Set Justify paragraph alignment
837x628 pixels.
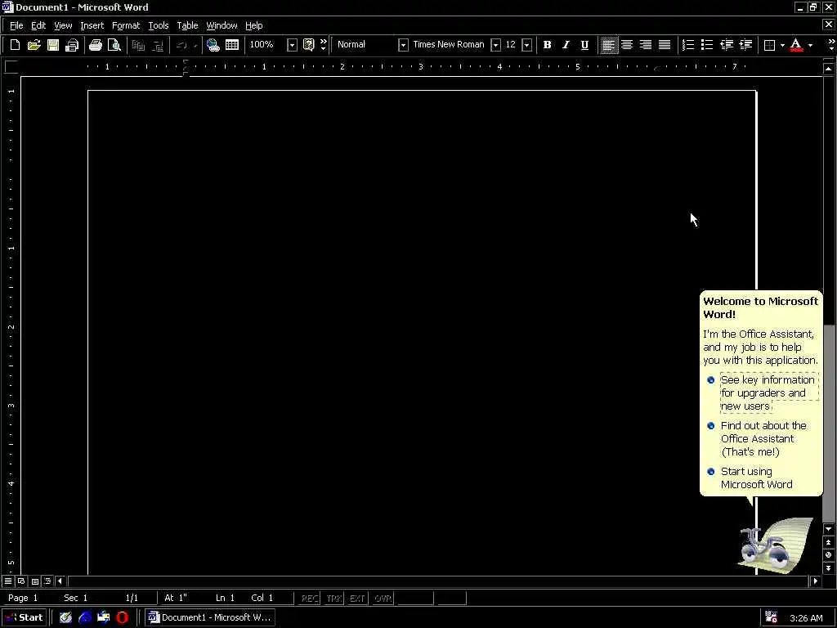pos(664,45)
